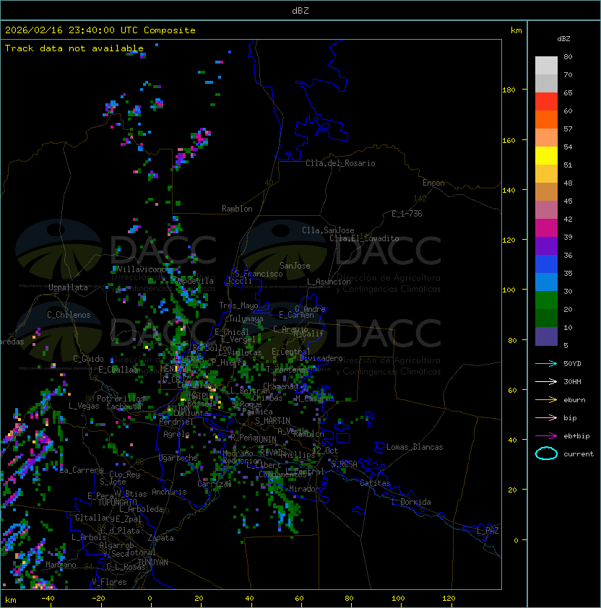Click the Clla.SanJose map label
The height and width of the screenshot is (608, 601).
tap(328, 230)
